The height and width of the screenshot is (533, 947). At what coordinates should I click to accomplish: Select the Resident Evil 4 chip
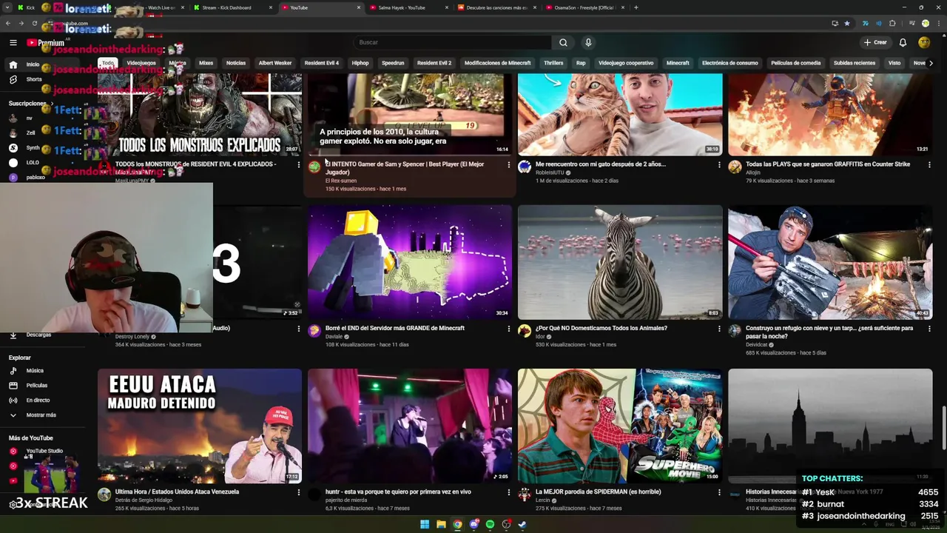[322, 63]
